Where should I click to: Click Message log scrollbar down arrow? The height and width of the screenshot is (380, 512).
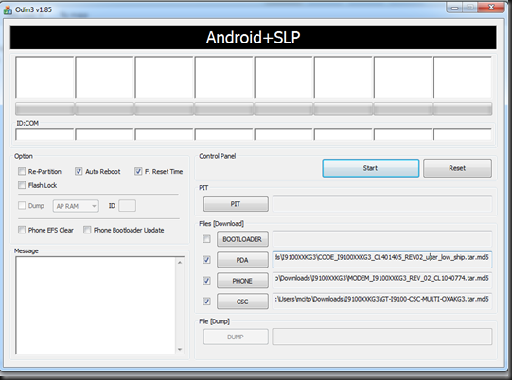click(x=180, y=350)
